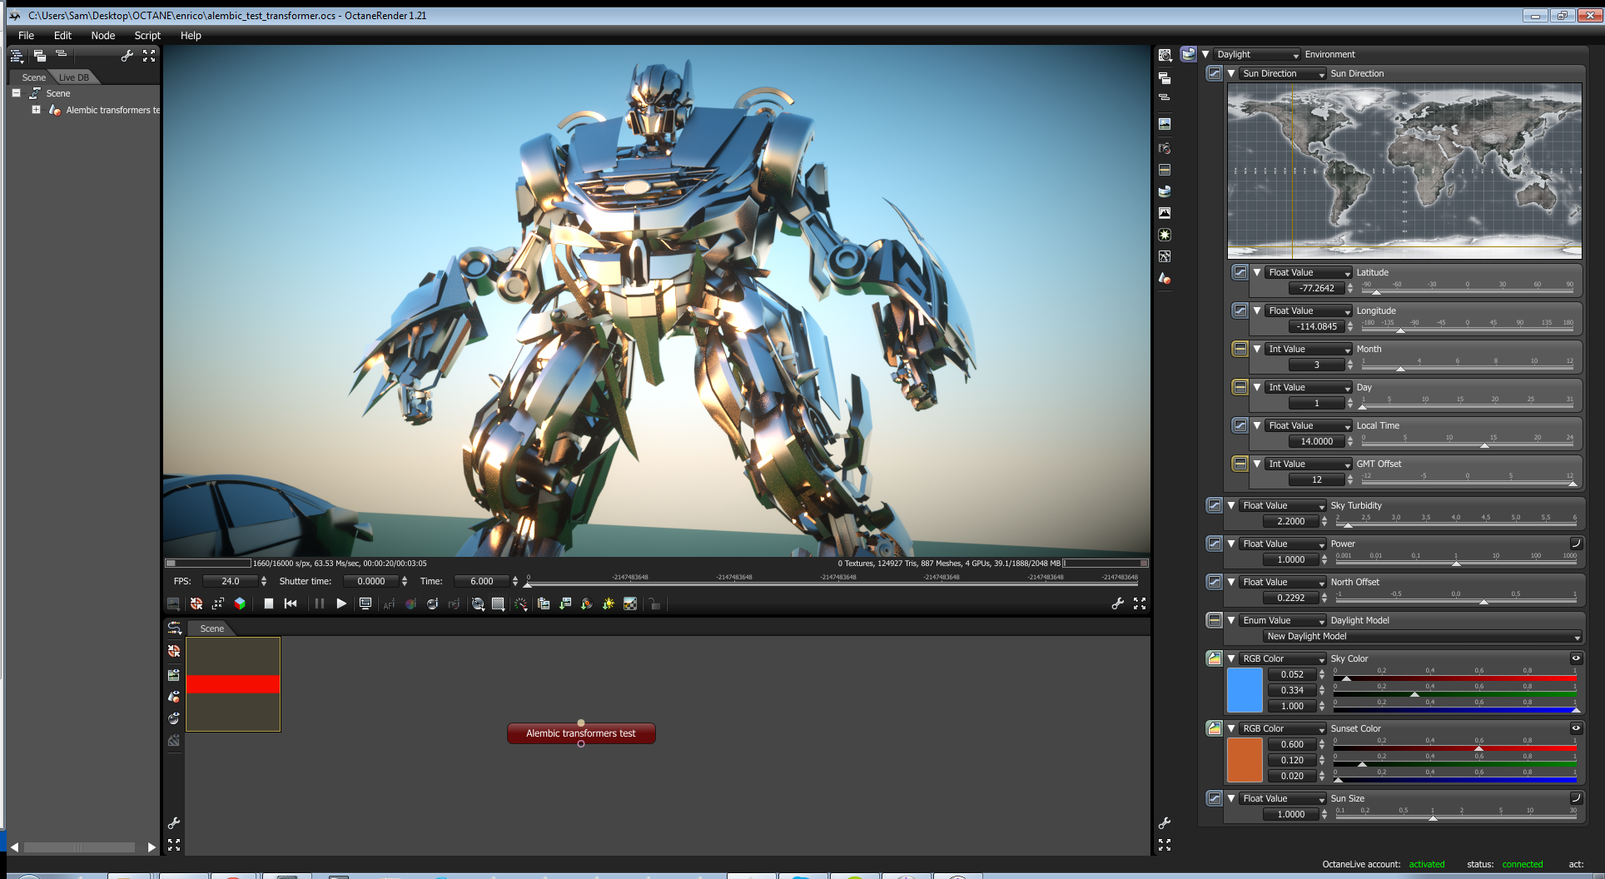Toggle the button left of Month Int Value

pos(1240,349)
